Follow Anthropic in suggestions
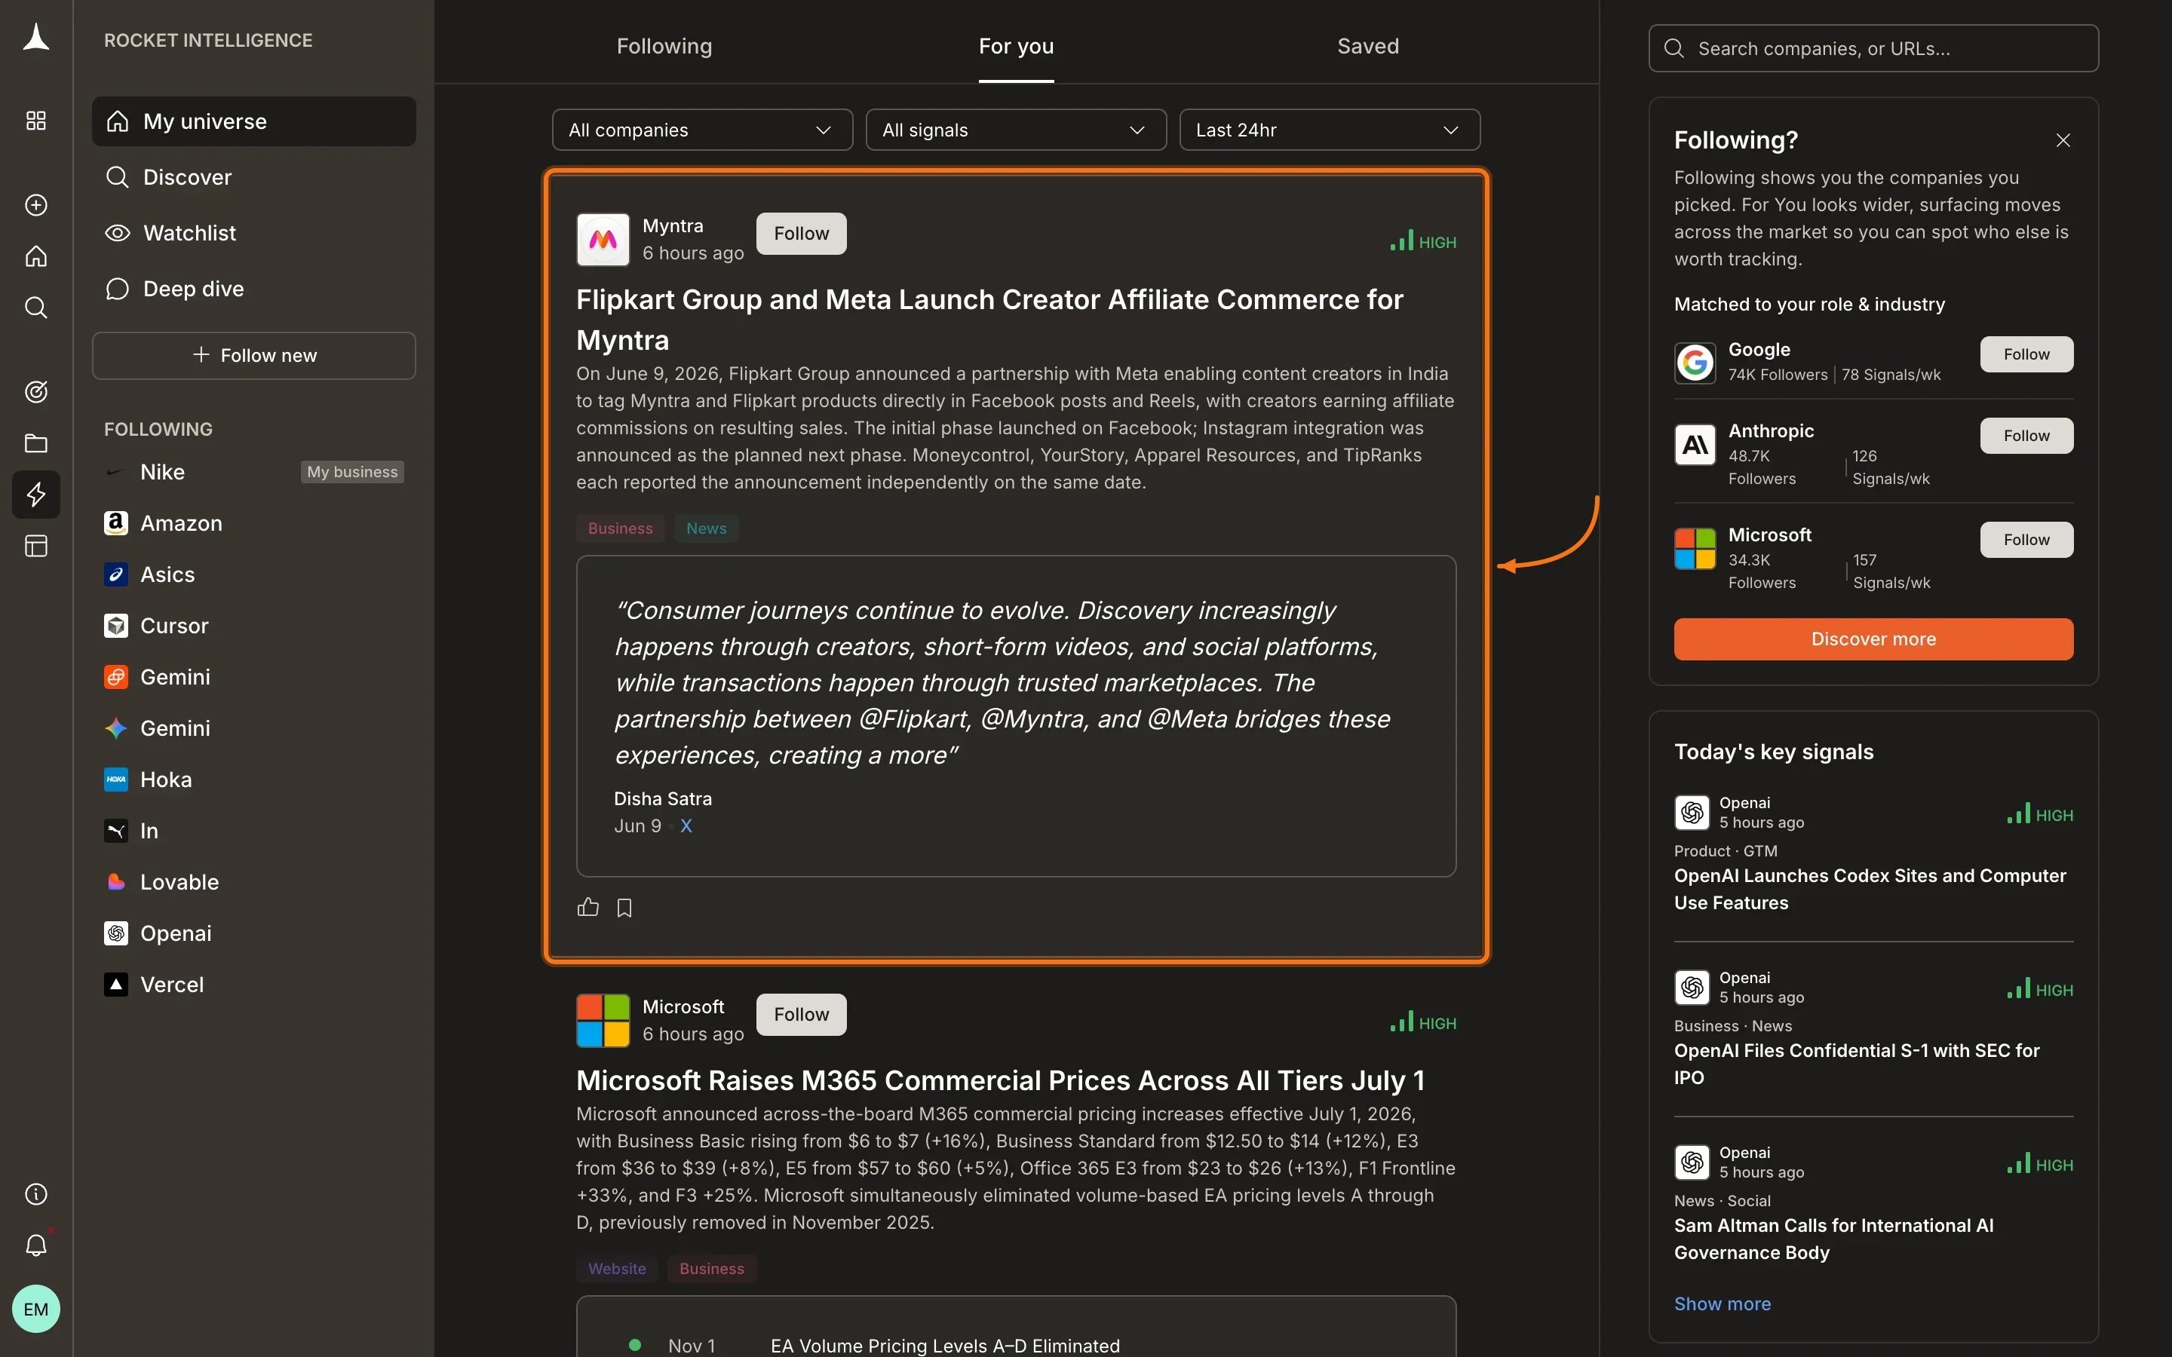This screenshot has height=1357, width=2172. pyautogui.click(x=2026, y=435)
